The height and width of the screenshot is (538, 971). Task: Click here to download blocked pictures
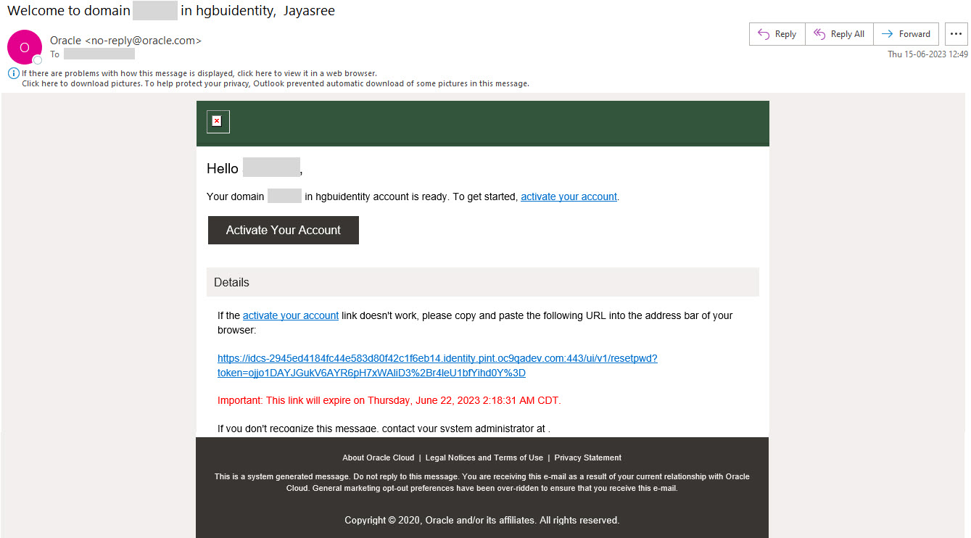tap(39, 83)
